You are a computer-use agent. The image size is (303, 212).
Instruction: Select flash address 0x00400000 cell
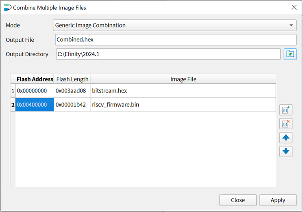35,105
